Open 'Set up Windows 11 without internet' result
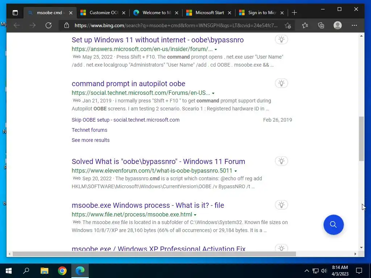 158,40
